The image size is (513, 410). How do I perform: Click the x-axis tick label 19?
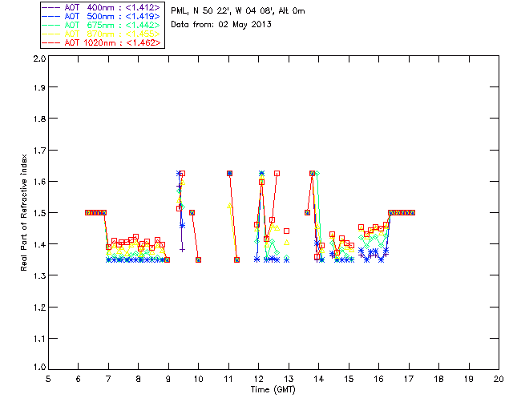469,379
